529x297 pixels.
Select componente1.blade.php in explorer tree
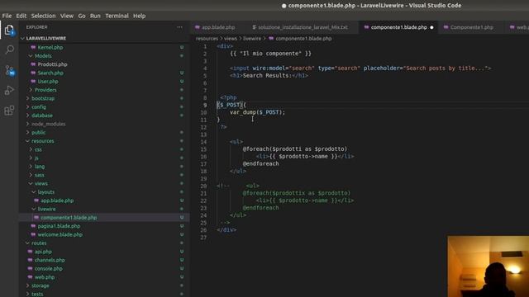point(69,218)
